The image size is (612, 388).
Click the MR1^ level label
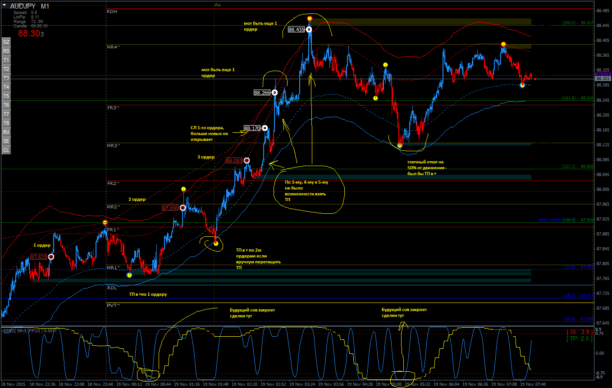114,268
